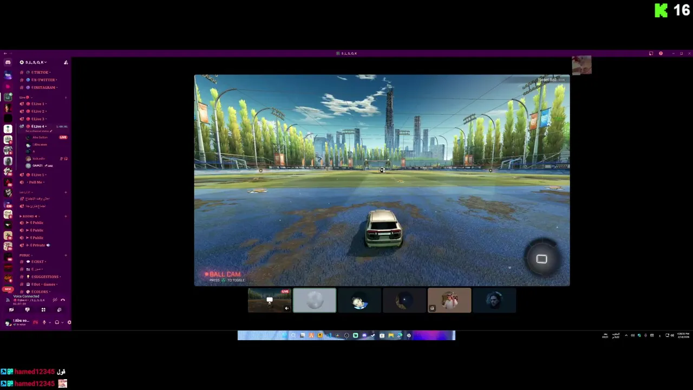Click the round on-screen square button in stream
The width and height of the screenshot is (693, 390).
[541, 259]
